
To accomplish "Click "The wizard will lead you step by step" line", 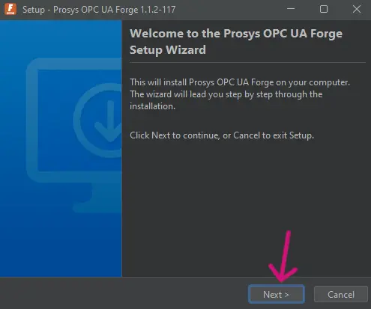I will (226, 94).
